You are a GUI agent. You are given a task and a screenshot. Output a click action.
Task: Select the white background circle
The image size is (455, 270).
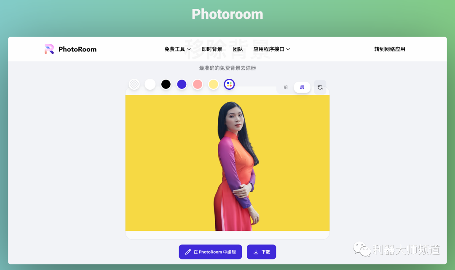click(150, 84)
